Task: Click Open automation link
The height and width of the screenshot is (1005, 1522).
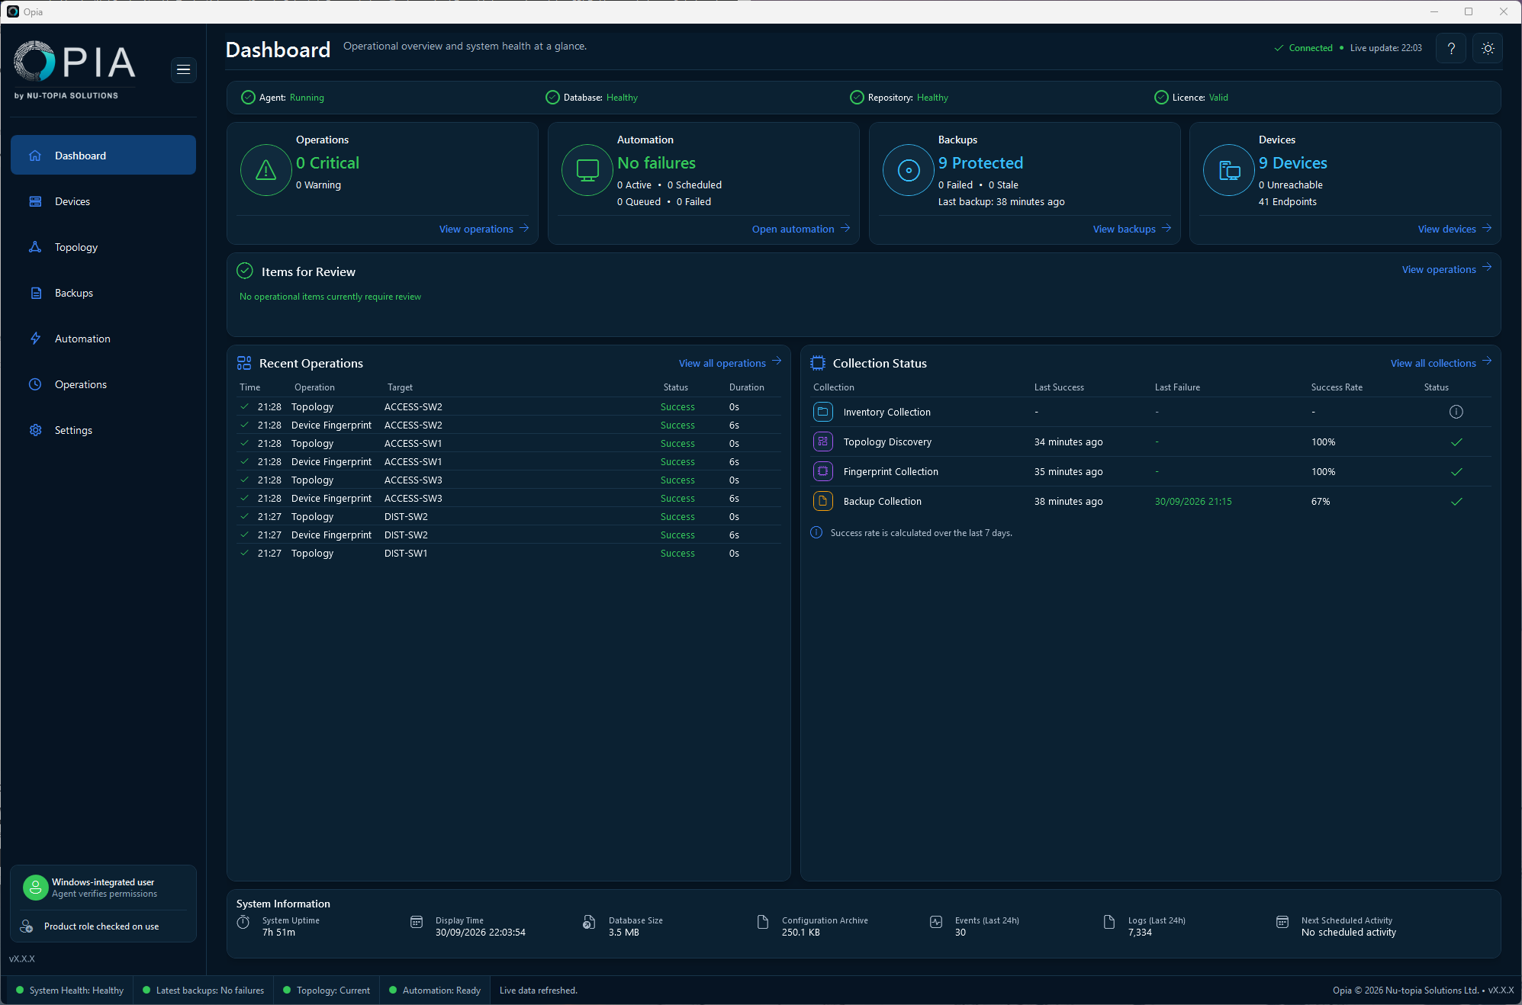Action: coord(800,229)
